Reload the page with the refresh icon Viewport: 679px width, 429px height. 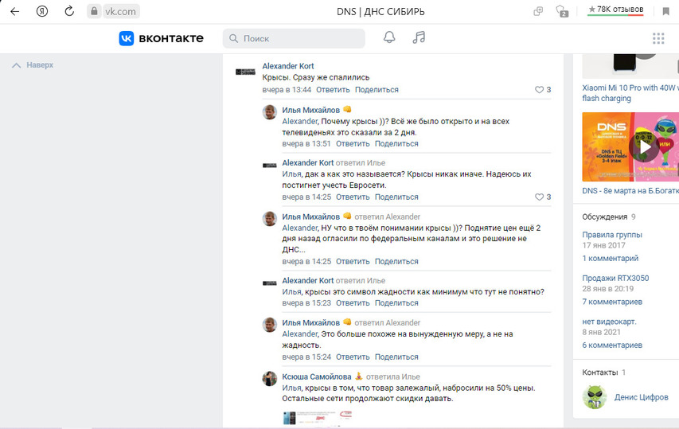click(69, 11)
